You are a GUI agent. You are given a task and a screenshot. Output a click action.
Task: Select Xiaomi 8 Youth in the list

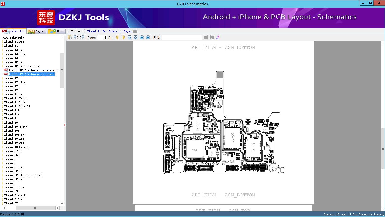point(15,195)
